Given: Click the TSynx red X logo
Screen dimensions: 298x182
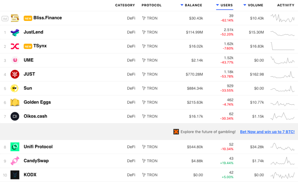Looking at the screenshot, I should tap(15, 46).
